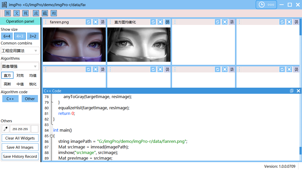Select the 图 image tool in the toolbar
Viewport: 302px width, 170px height.
pos(7,13)
